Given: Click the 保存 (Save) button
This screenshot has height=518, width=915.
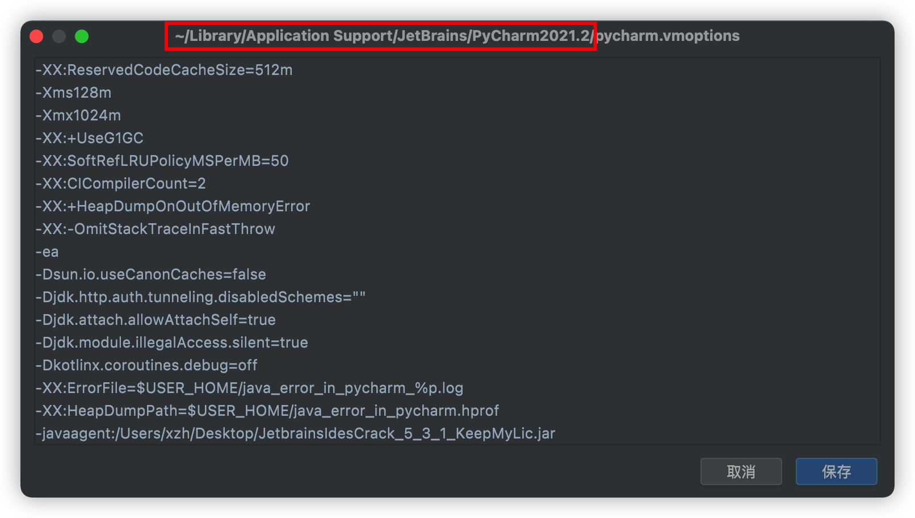Looking at the screenshot, I should coord(836,471).
